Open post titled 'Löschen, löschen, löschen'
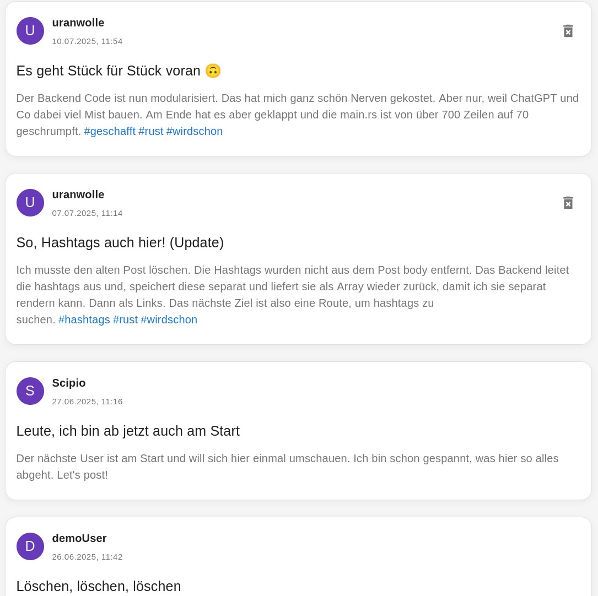Screen dimensions: 598x596 tap(99, 586)
